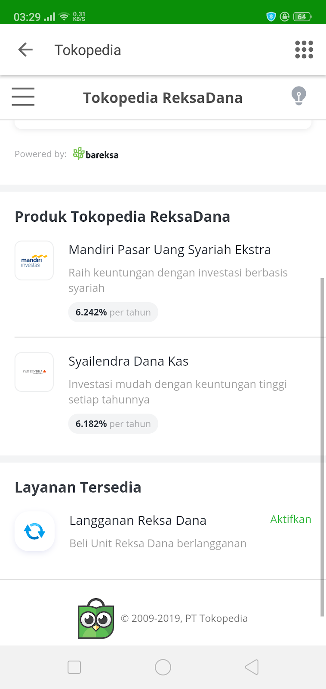Tap the Bareksa logo

(96, 154)
